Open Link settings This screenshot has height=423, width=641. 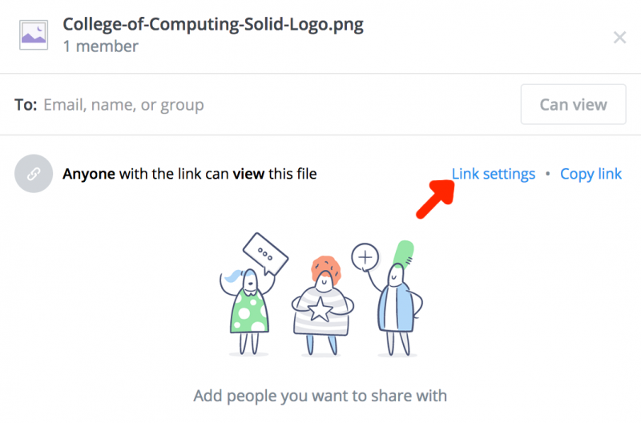pos(494,174)
